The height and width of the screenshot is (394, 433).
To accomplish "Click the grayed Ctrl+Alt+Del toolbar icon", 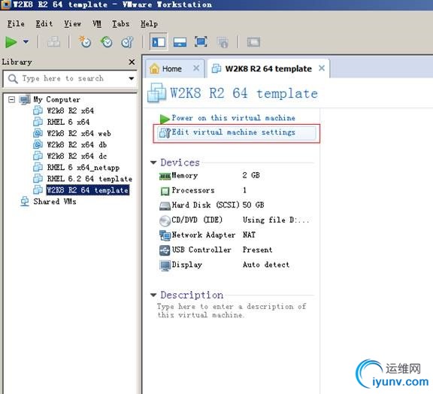I will (53, 42).
